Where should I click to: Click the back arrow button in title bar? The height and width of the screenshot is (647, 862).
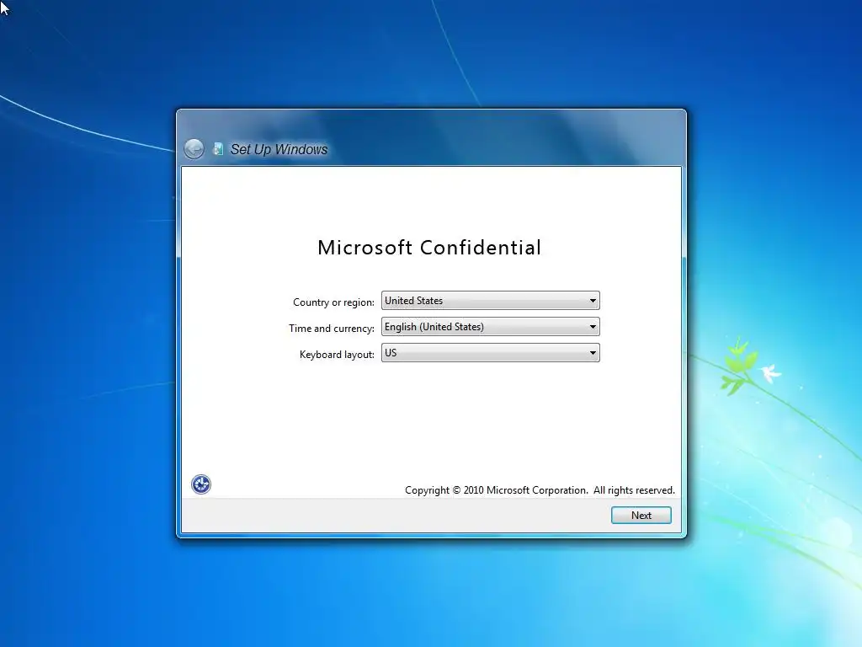194,148
